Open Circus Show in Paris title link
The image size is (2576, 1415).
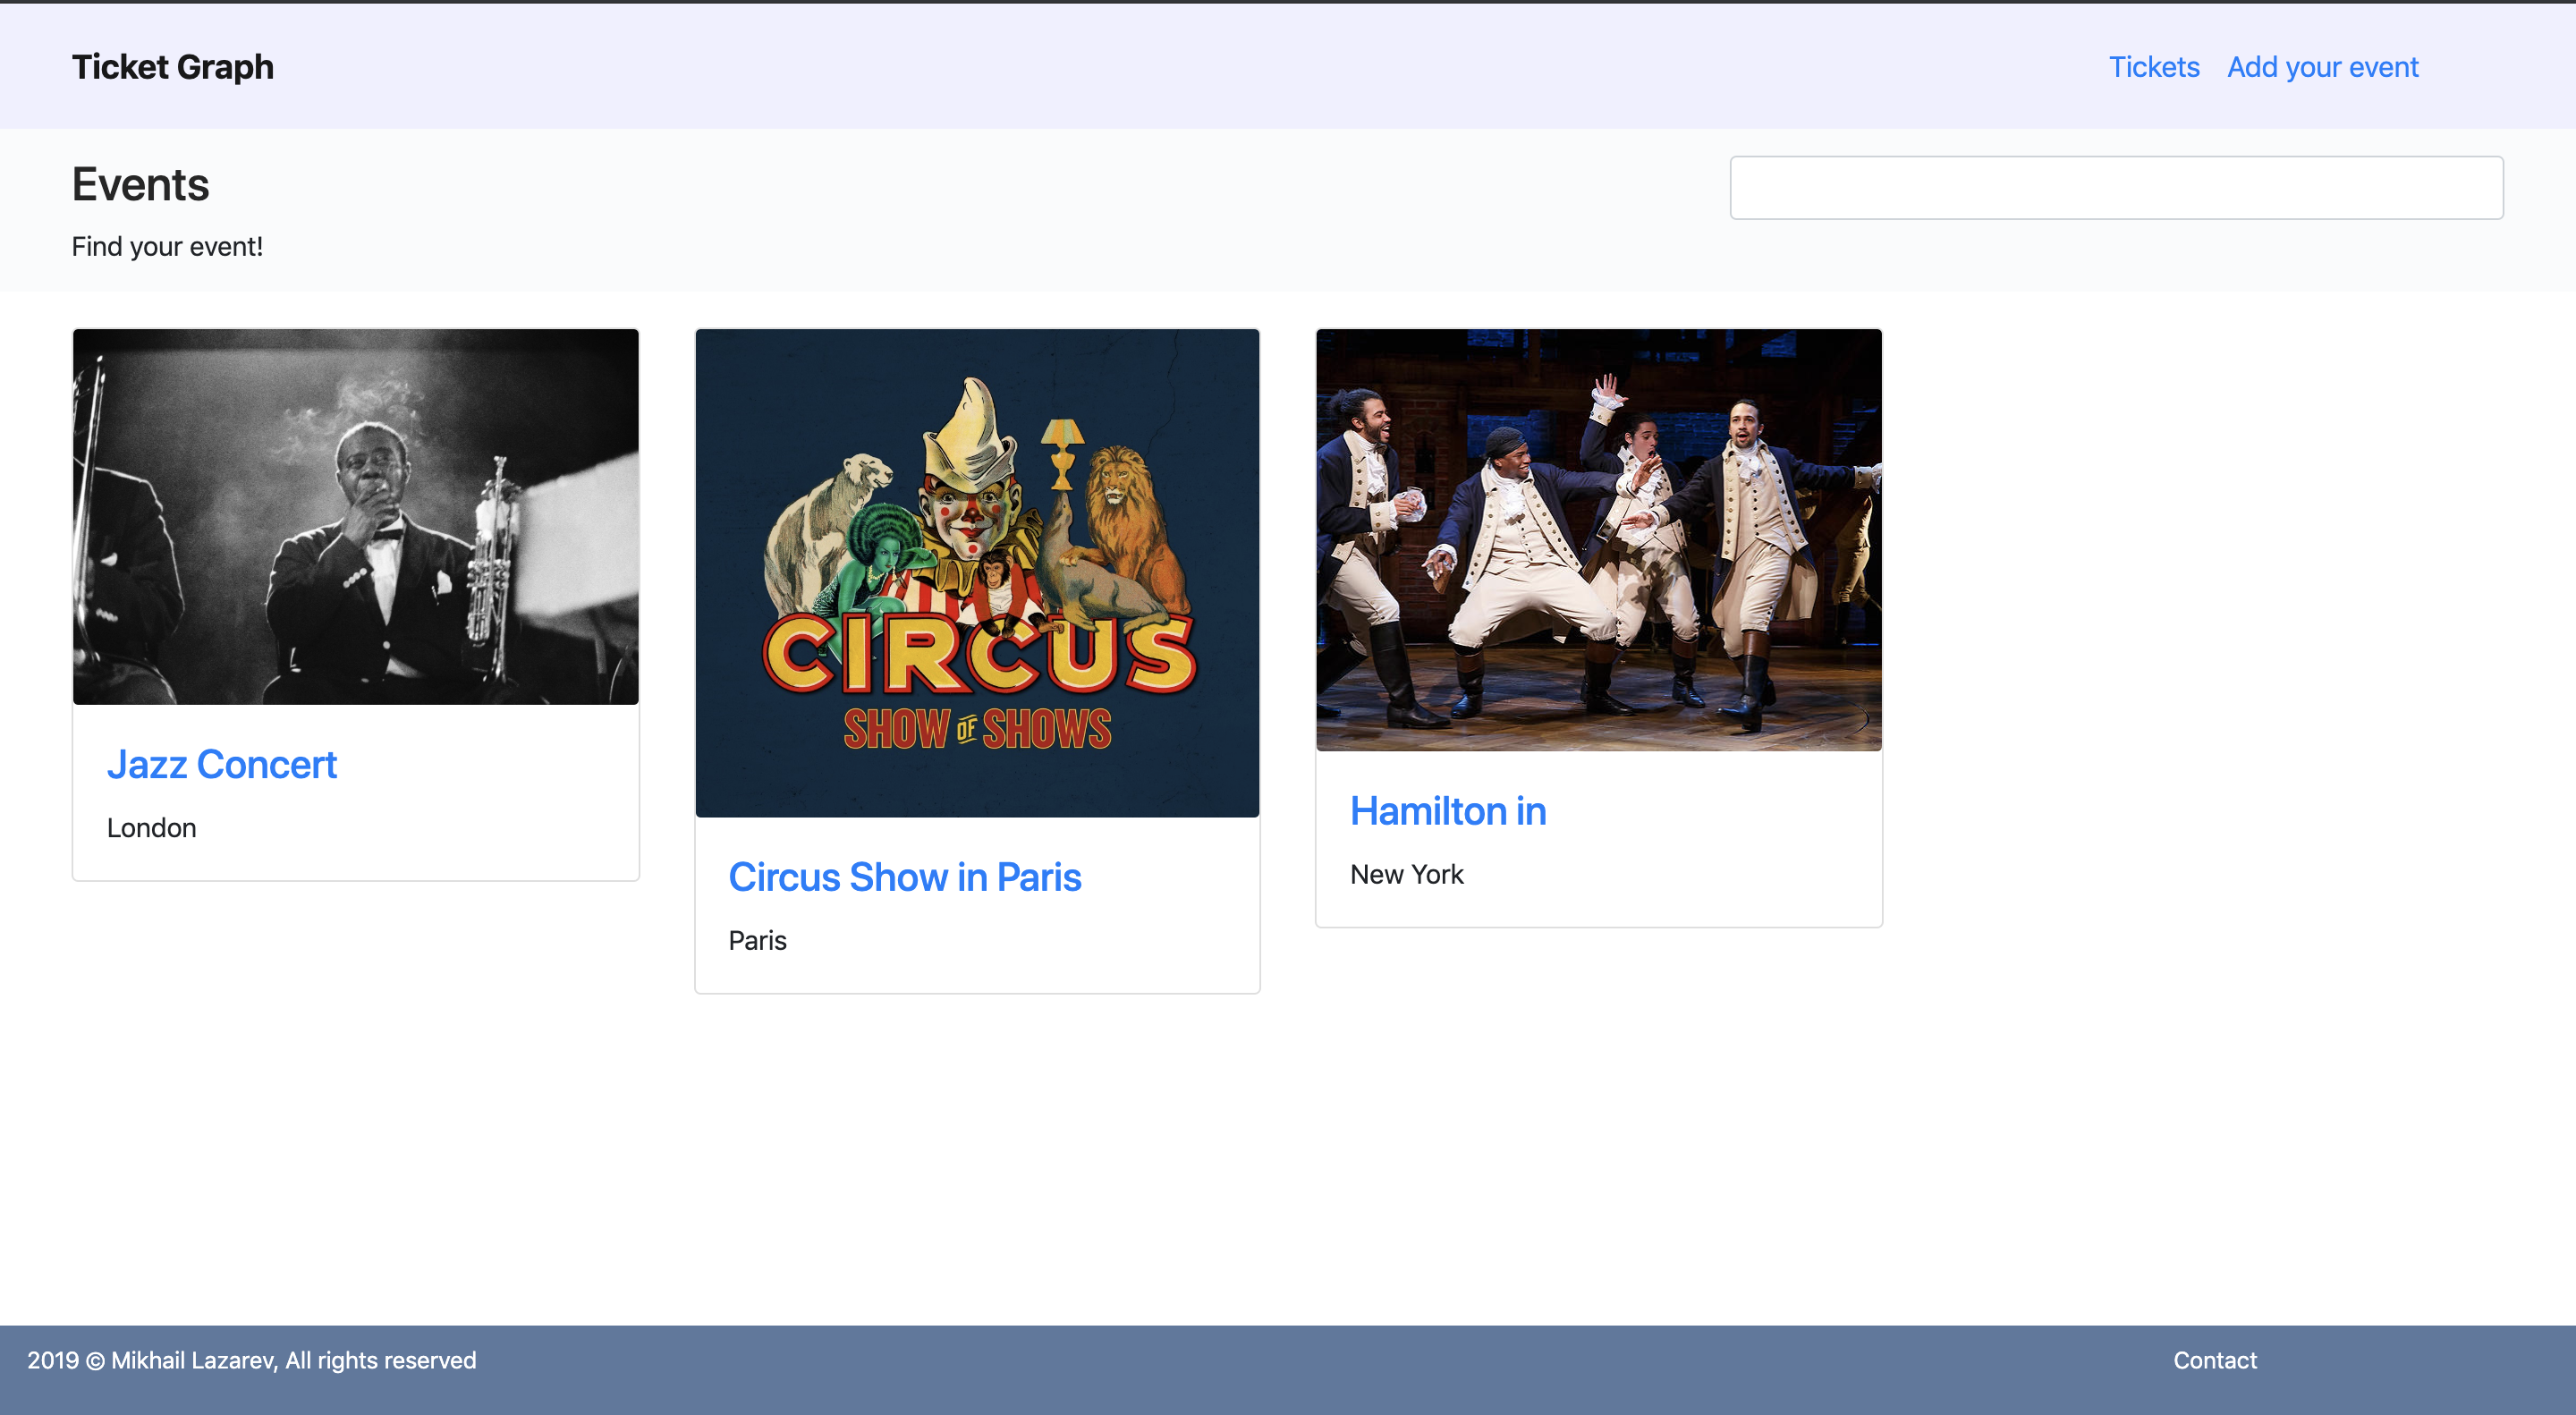904,877
